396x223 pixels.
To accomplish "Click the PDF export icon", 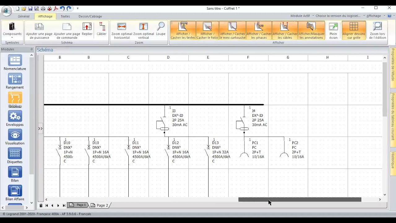I will click(x=56, y=8).
